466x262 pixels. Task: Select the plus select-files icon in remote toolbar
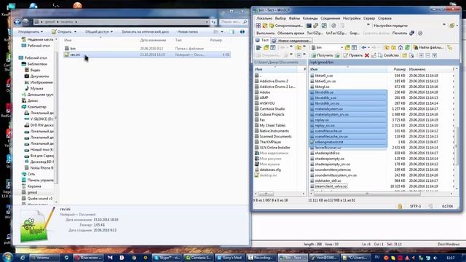pos(421,55)
